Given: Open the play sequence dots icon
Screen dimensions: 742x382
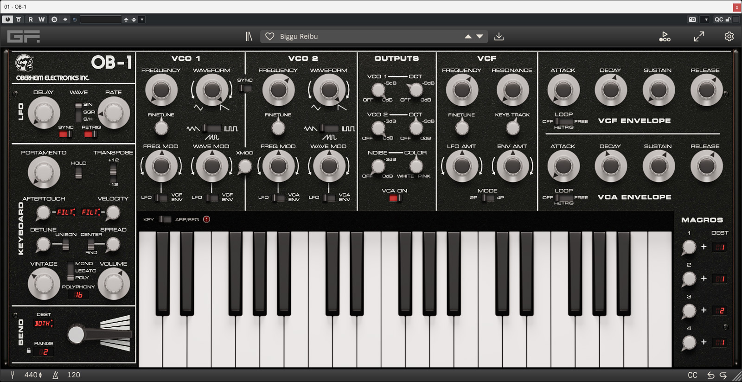Looking at the screenshot, I should (665, 37).
